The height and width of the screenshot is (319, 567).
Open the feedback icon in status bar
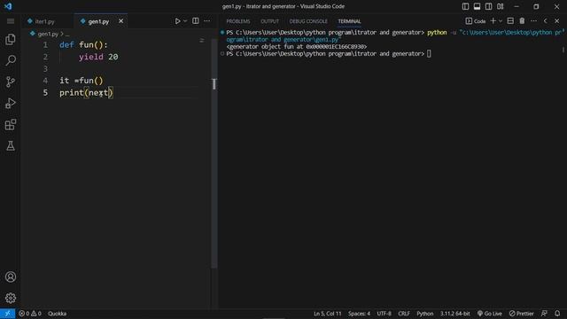click(x=544, y=314)
